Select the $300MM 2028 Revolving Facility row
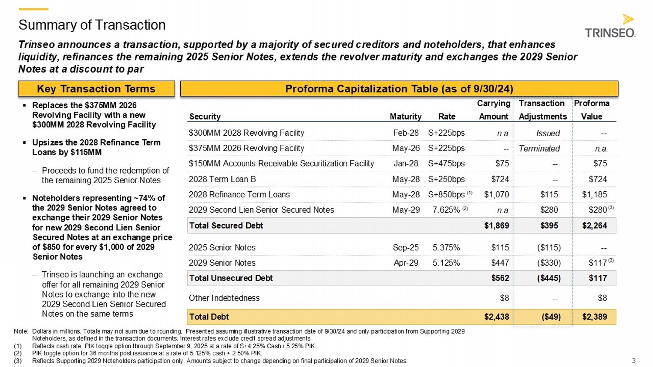The height and width of the screenshot is (367, 653). coord(402,133)
